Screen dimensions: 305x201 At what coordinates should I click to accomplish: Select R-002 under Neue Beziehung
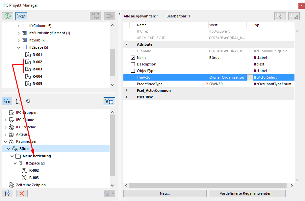(x=34, y=170)
